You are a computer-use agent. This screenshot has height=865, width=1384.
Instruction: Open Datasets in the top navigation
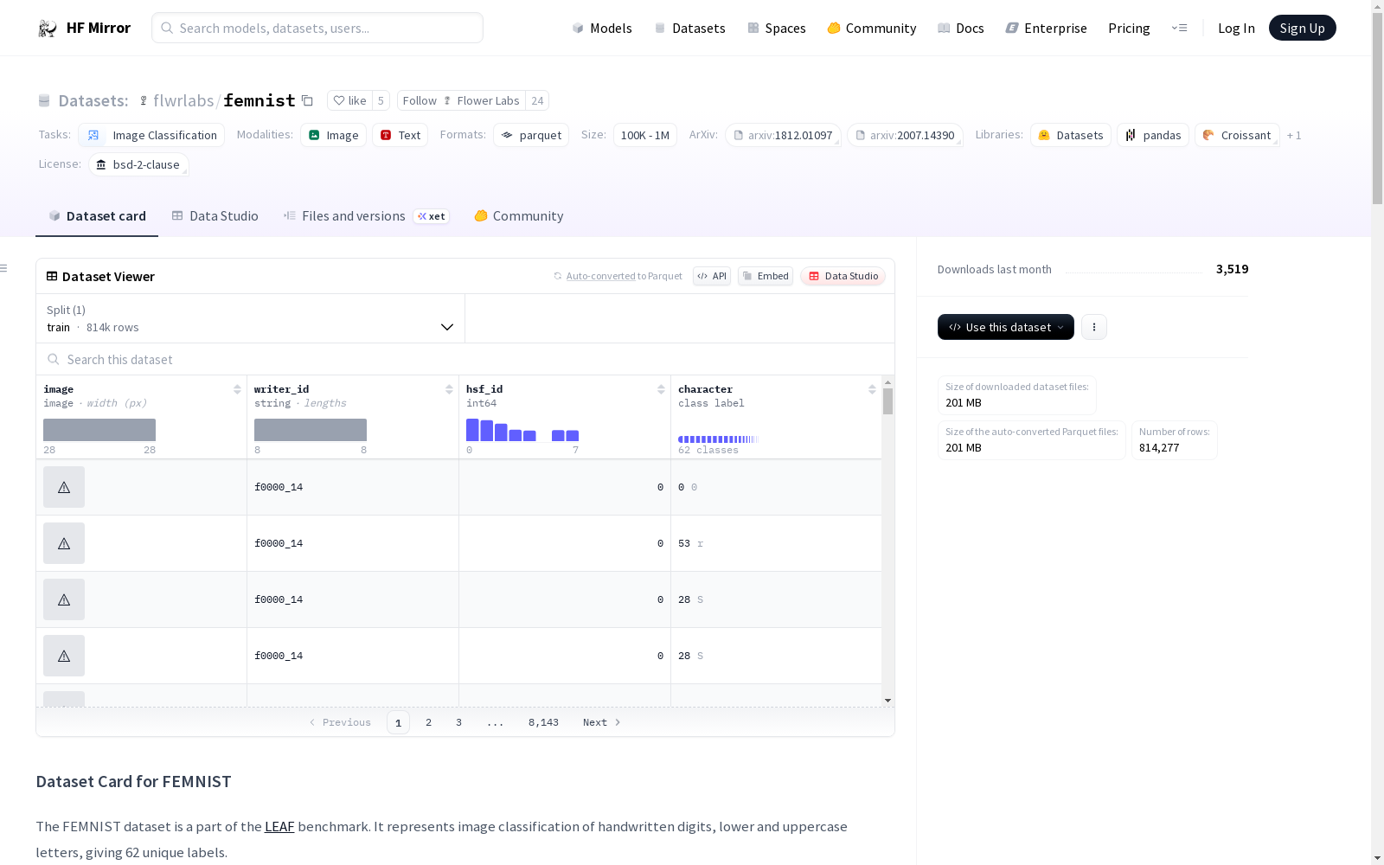(689, 28)
